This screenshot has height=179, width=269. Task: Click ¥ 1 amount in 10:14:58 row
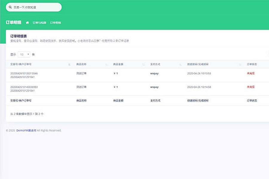tap(116, 87)
